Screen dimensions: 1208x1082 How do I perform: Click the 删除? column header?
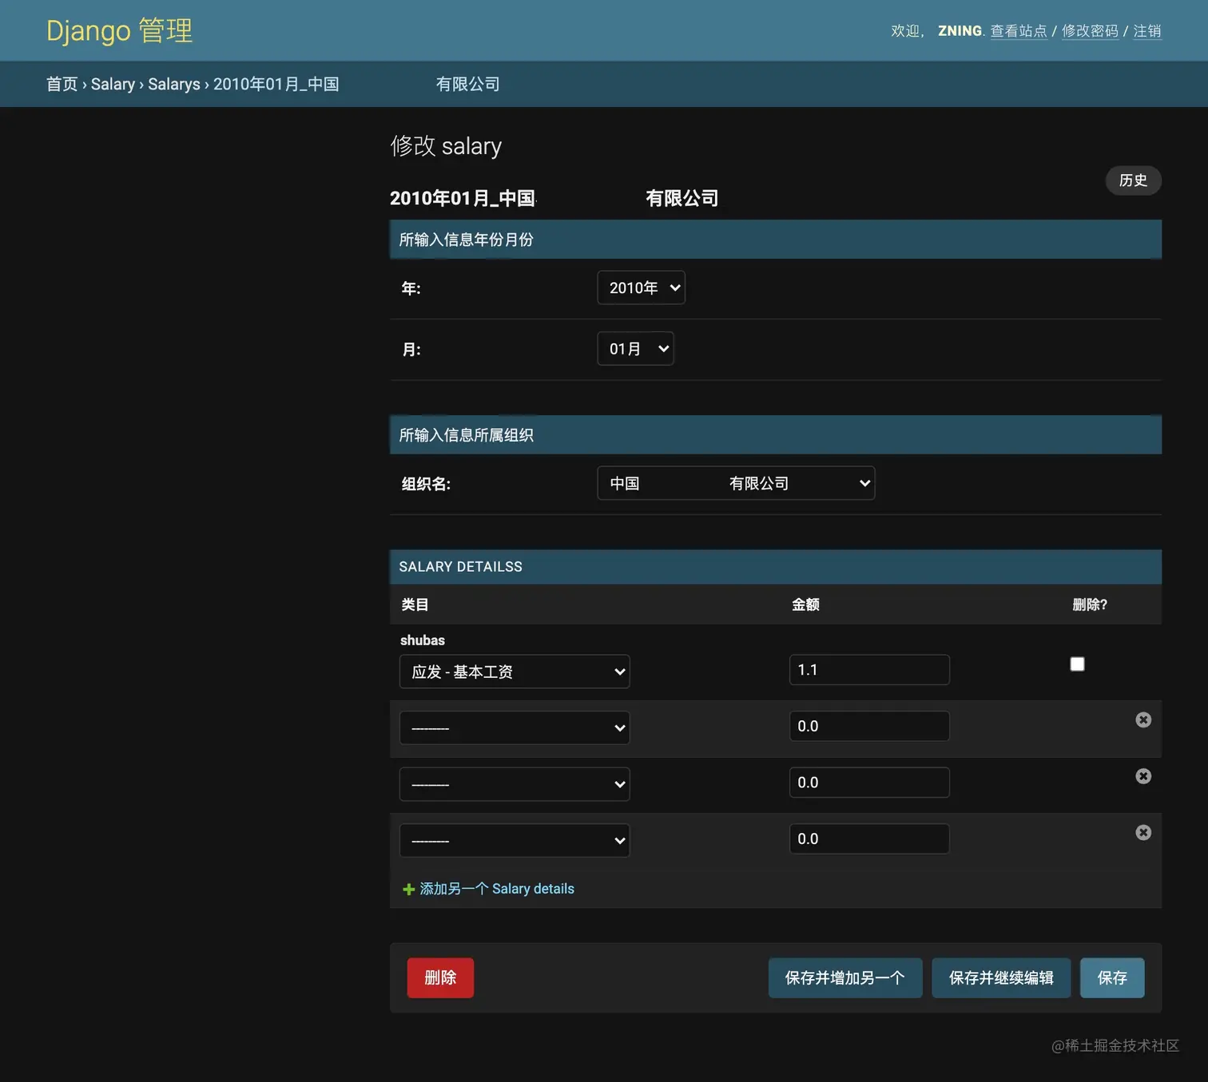(x=1090, y=604)
